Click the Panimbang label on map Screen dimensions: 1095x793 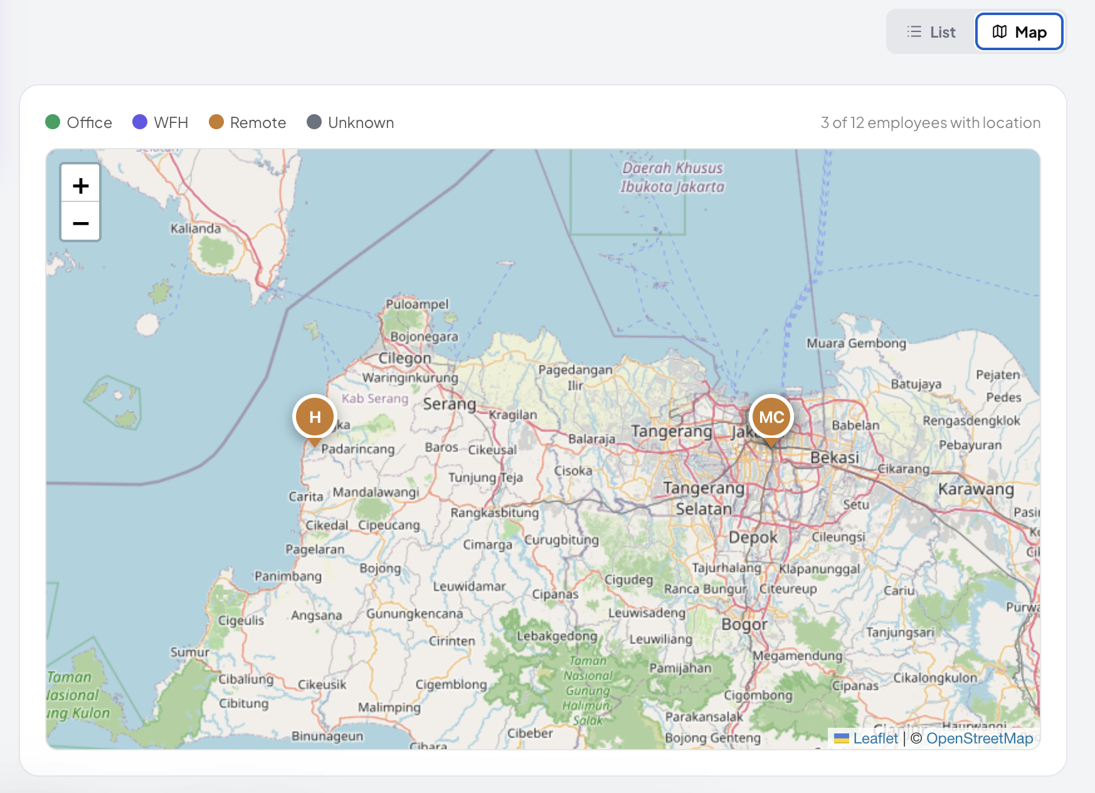click(x=288, y=576)
